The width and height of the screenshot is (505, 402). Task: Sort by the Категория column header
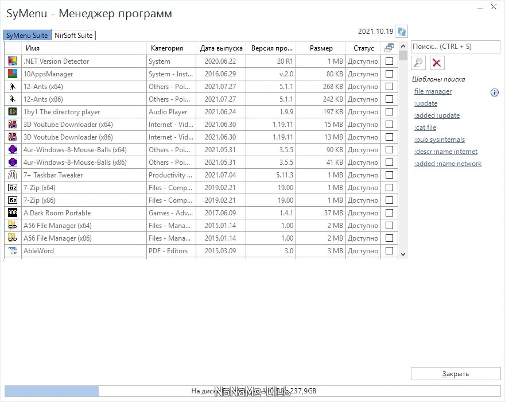(171, 48)
